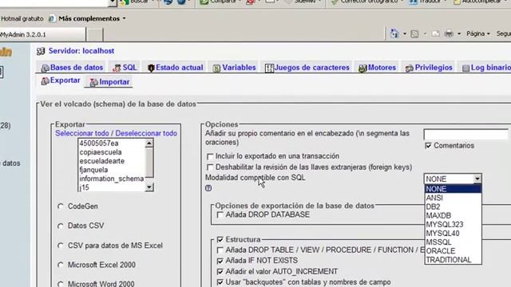Open SQL compatibility help icon
511x287 pixels.
(x=208, y=188)
